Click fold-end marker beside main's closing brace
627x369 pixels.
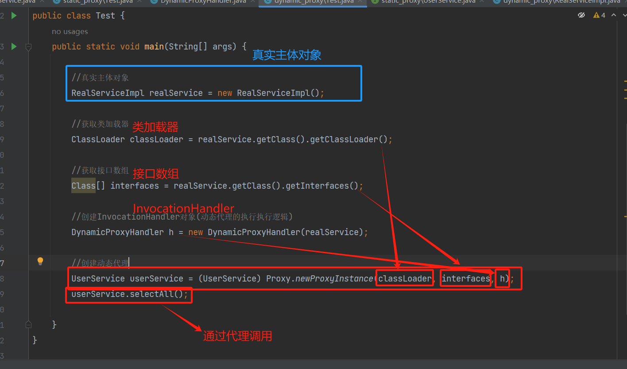click(x=28, y=324)
